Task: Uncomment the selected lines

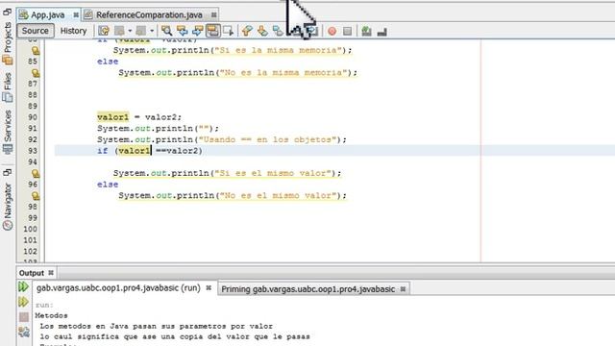Action: click(382, 32)
